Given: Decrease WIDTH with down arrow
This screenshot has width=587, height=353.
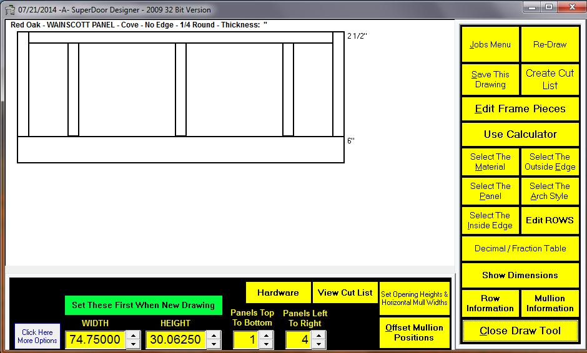Looking at the screenshot, I should pos(133,344).
